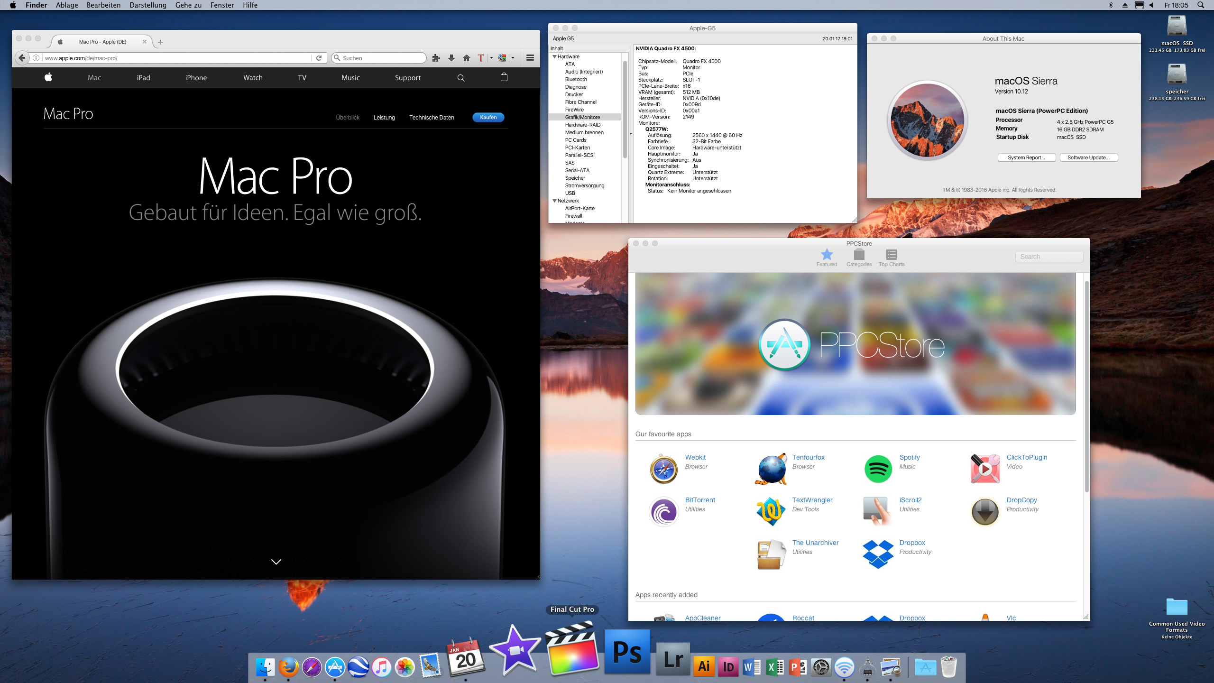Image resolution: width=1214 pixels, height=683 pixels.
Task: Open Tenfourfox app link in PPCStore
Action: [x=808, y=457]
